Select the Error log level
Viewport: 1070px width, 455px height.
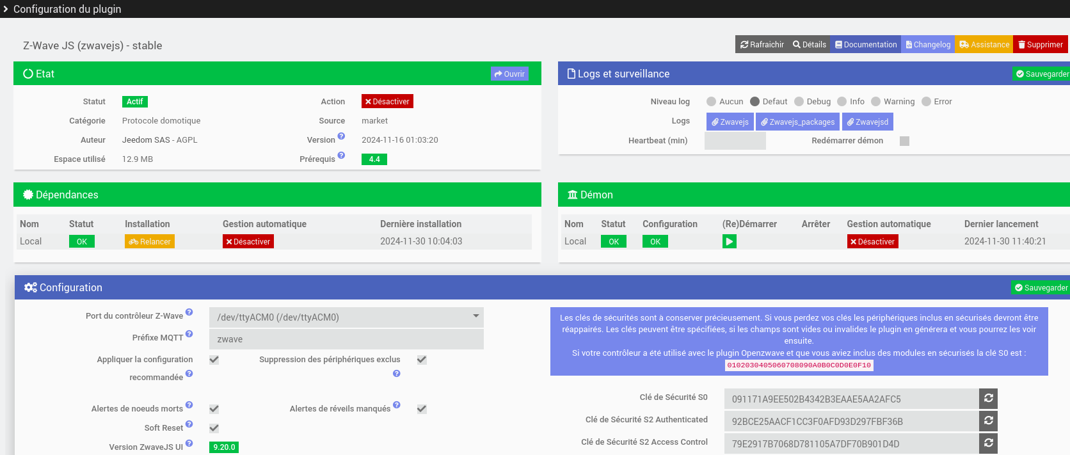(926, 101)
